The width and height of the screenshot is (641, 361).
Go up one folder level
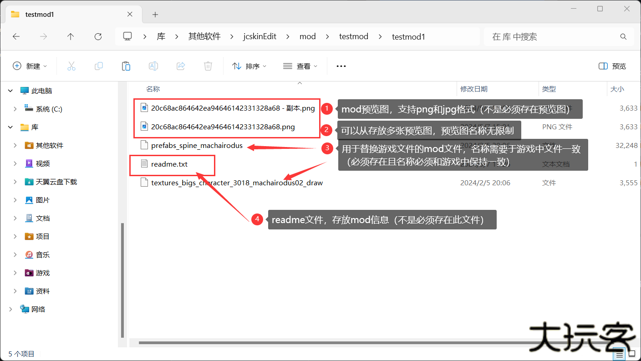click(71, 37)
